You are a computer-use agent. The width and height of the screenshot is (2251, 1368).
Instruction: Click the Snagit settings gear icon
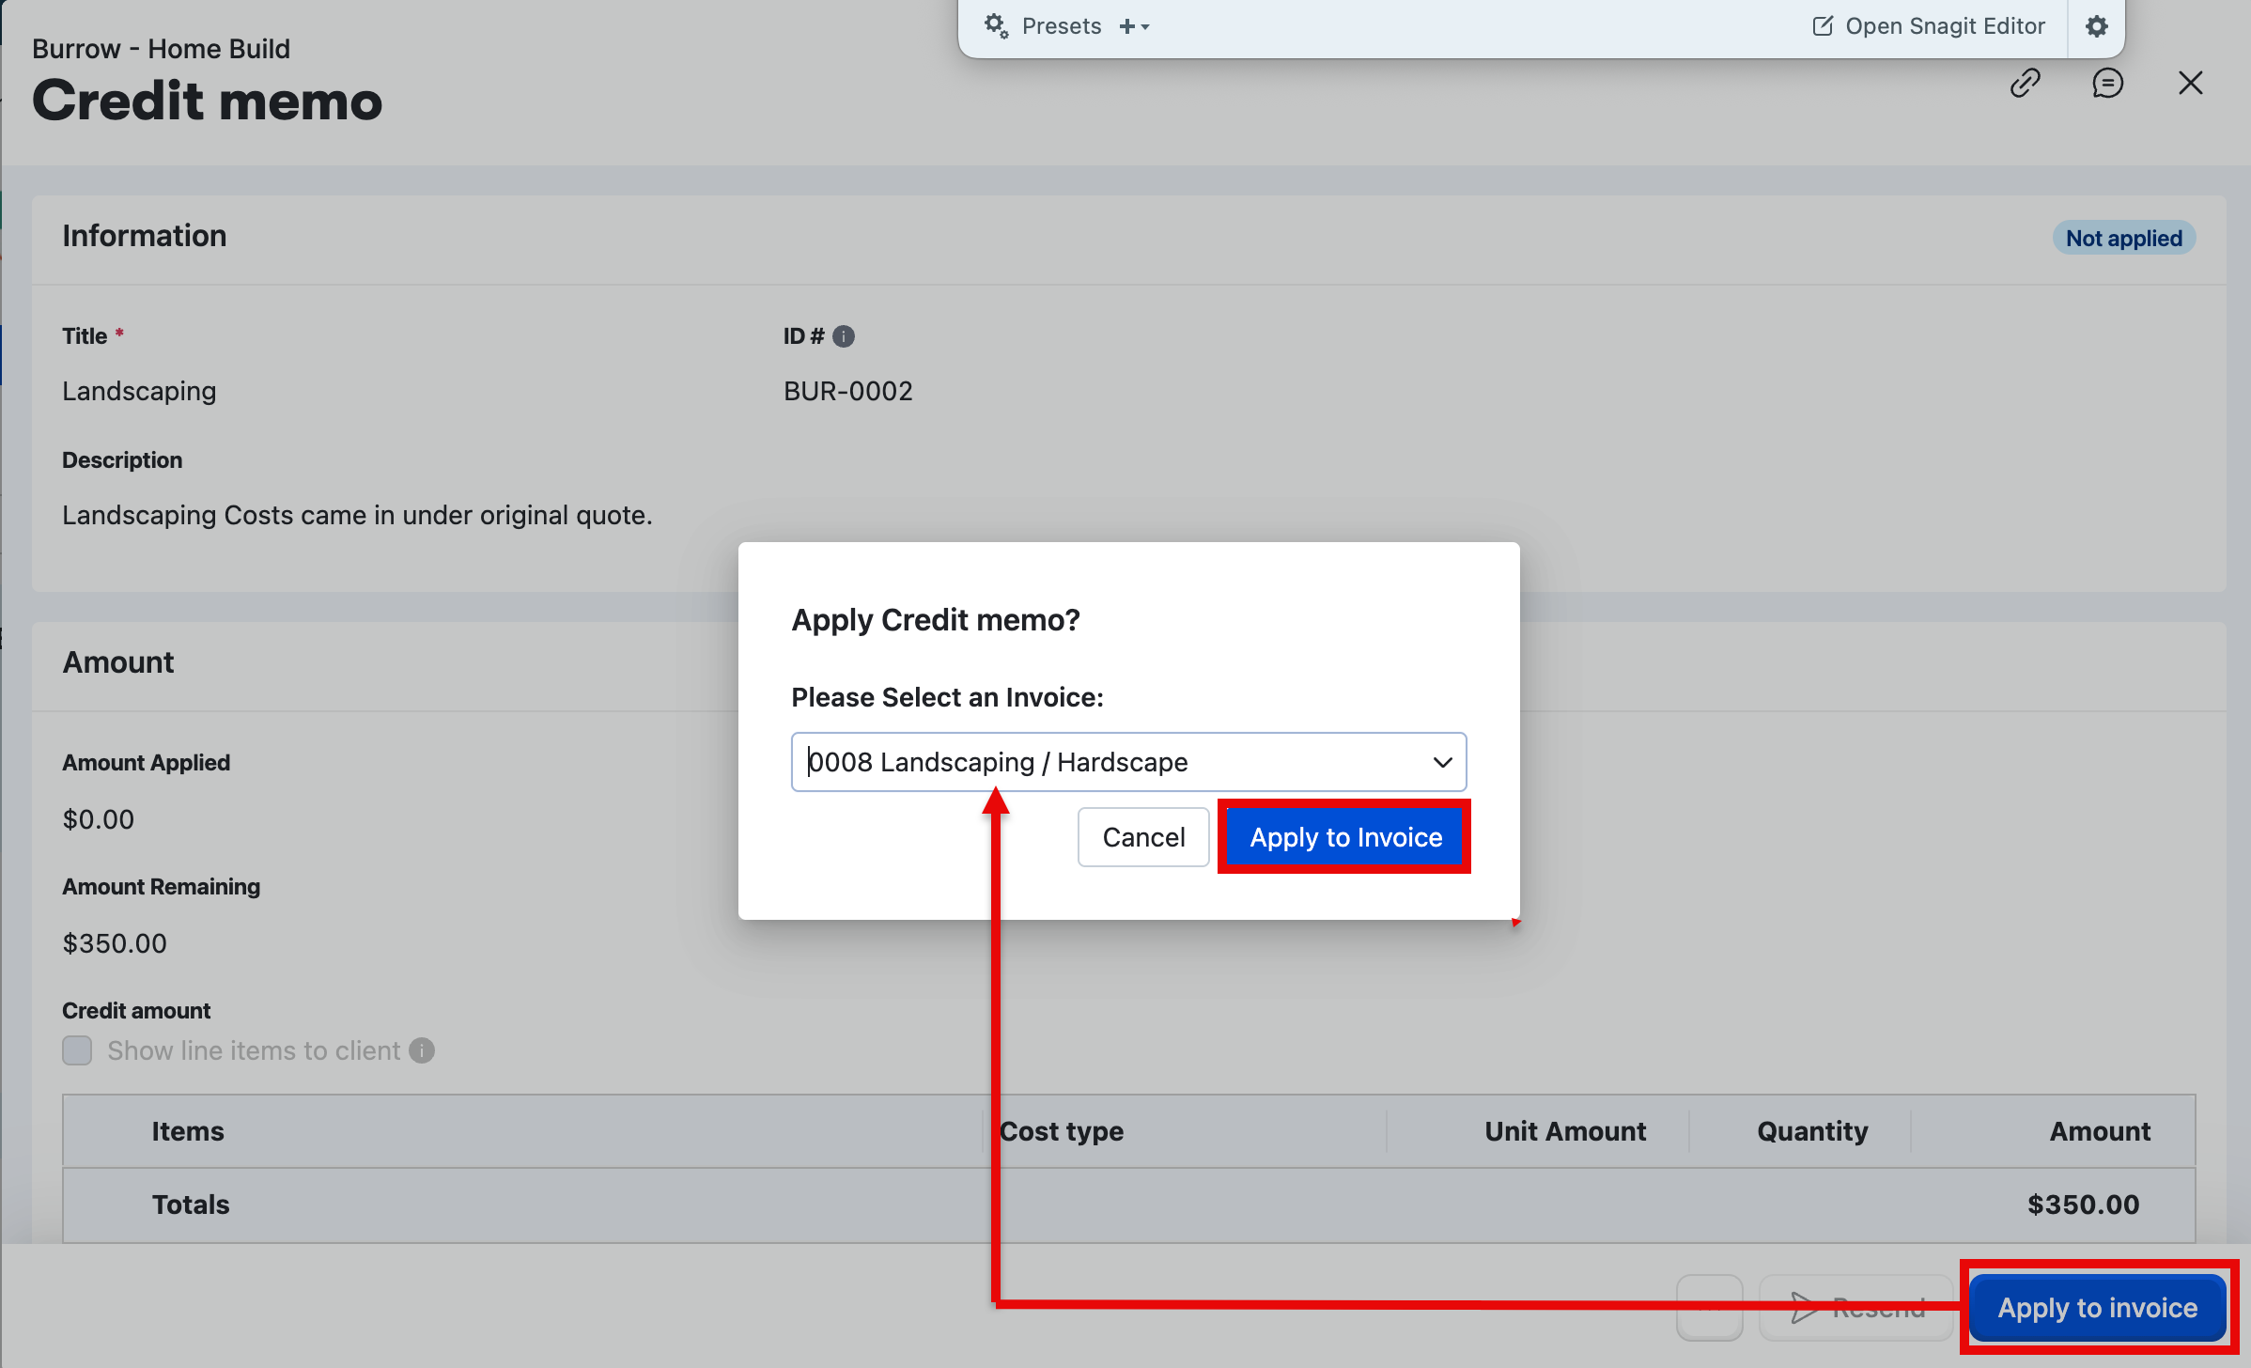(x=2096, y=26)
